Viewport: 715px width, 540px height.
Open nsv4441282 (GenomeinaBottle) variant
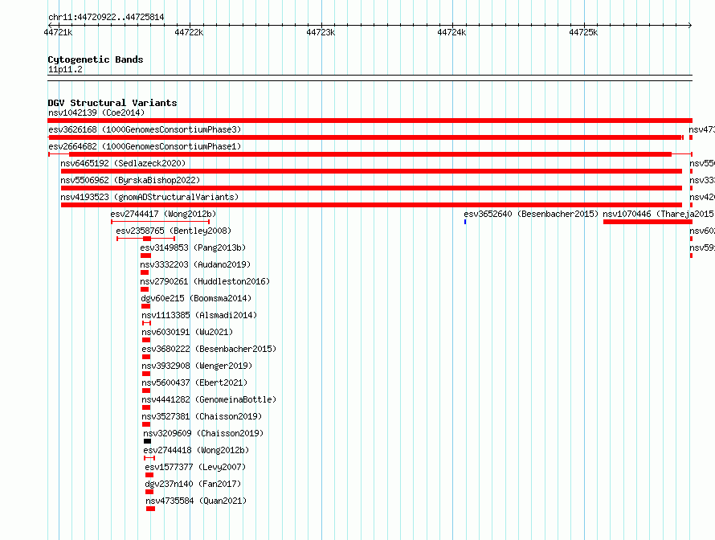(209, 399)
